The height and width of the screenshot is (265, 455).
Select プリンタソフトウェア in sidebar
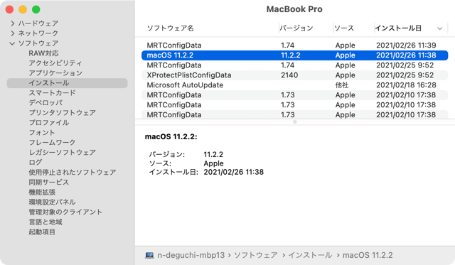[x=62, y=112]
